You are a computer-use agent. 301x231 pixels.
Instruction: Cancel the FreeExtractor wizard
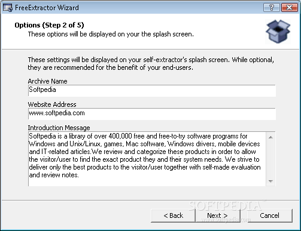pos(270,215)
